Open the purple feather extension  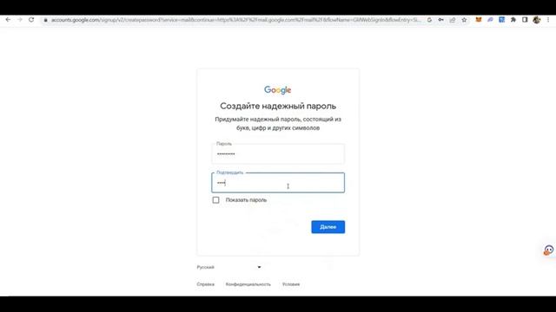(x=490, y=20)
